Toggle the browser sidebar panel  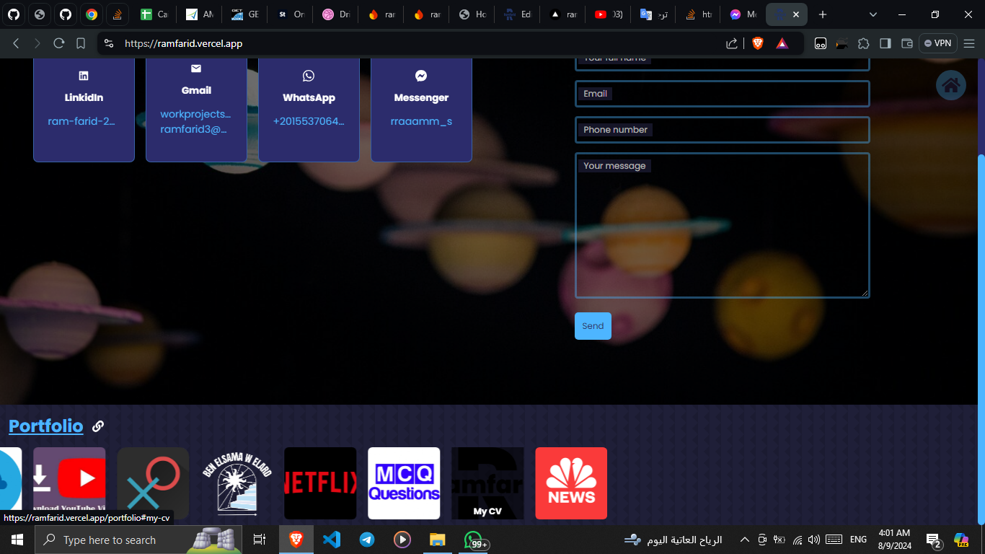point(885,43)
